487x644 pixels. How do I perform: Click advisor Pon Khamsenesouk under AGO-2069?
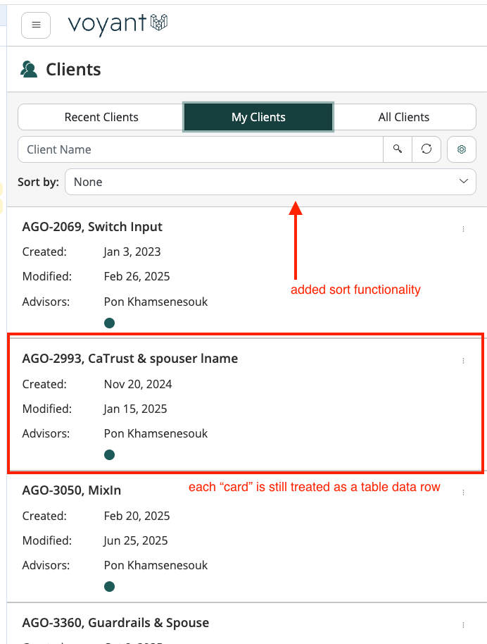pyautogui.click(x=156, y=302)
